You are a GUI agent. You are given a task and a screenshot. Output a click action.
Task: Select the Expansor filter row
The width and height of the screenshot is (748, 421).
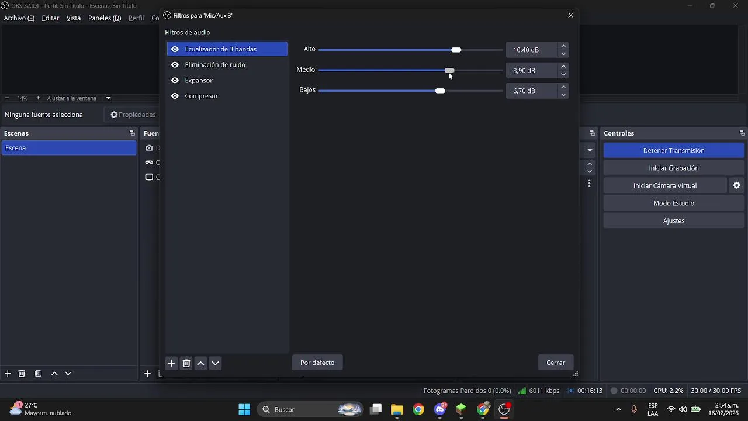tap(227, 80)
